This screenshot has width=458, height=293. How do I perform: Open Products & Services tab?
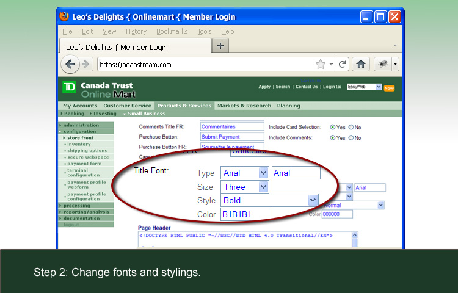click(184, 106)
